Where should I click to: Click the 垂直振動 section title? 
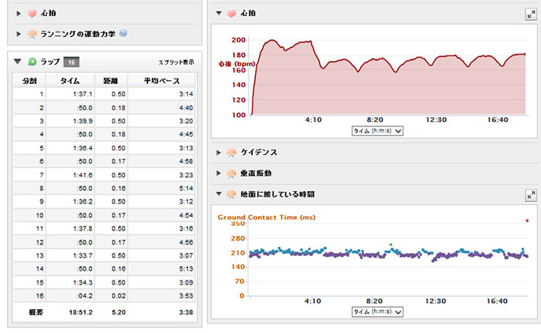point(256,173)
